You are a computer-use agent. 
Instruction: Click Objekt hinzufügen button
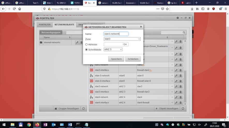coord(167,108)
